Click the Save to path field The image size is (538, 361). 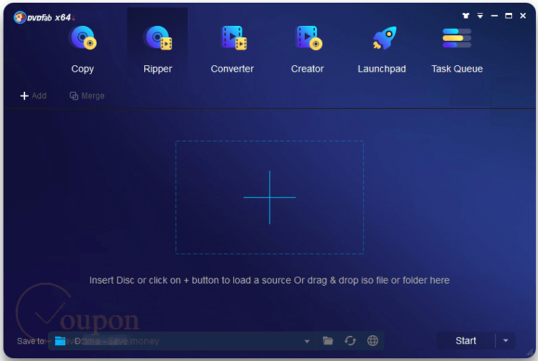point(182,341)
